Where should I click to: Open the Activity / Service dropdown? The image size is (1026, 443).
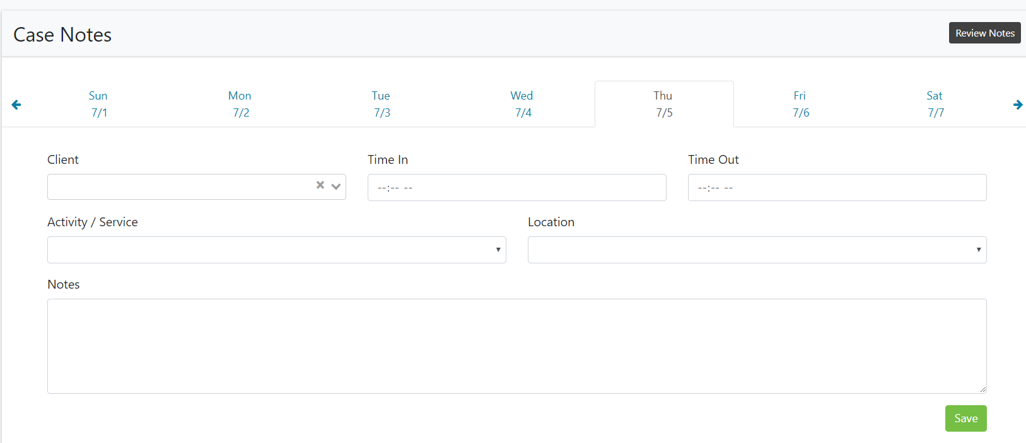[x=276, y=250]
